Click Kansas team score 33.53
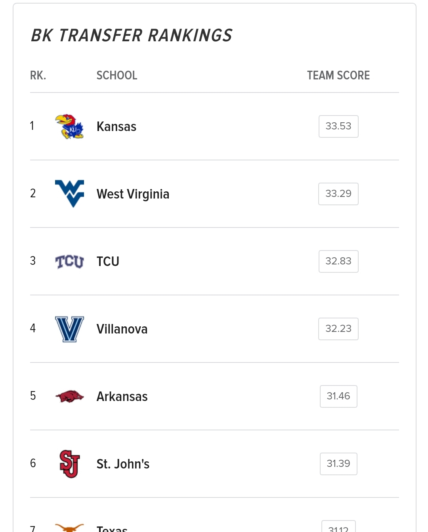The image size is (428, 532). [338, 126]
